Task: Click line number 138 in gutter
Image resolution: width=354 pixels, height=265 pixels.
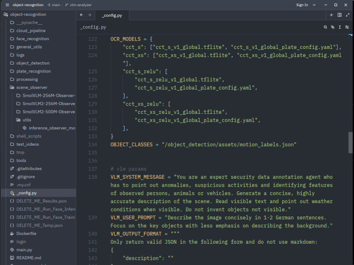Action: [92, 177]
